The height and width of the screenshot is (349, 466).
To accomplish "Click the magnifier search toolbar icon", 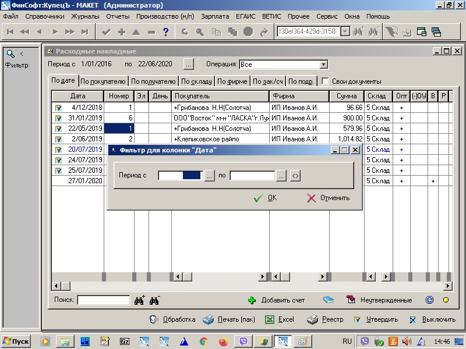I will [200, 32].
